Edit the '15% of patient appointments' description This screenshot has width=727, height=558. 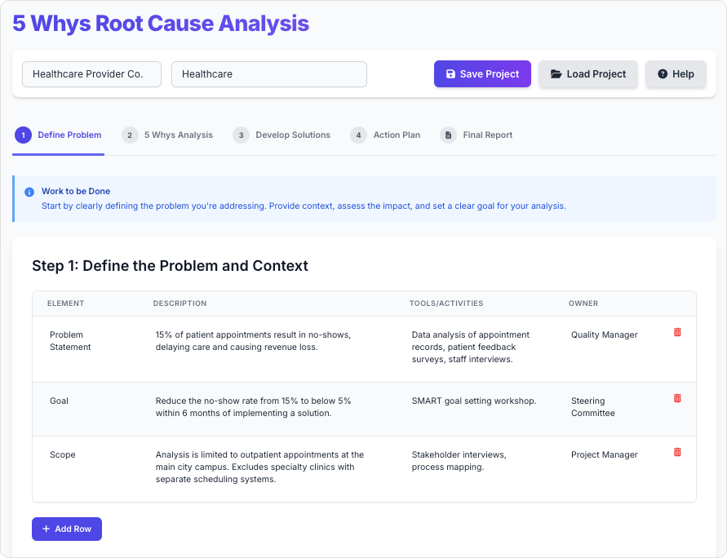[253, 341]
